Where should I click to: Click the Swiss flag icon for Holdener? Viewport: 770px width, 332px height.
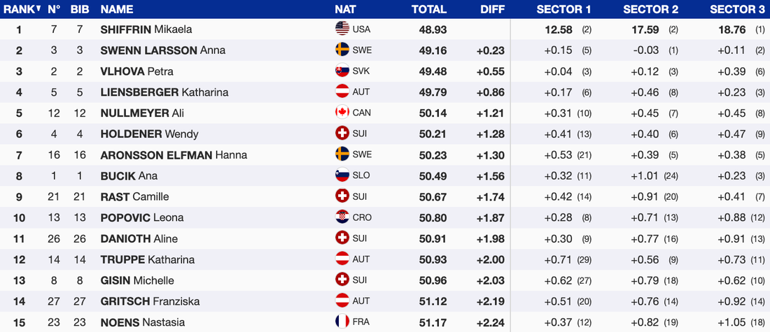coord(342,134)
